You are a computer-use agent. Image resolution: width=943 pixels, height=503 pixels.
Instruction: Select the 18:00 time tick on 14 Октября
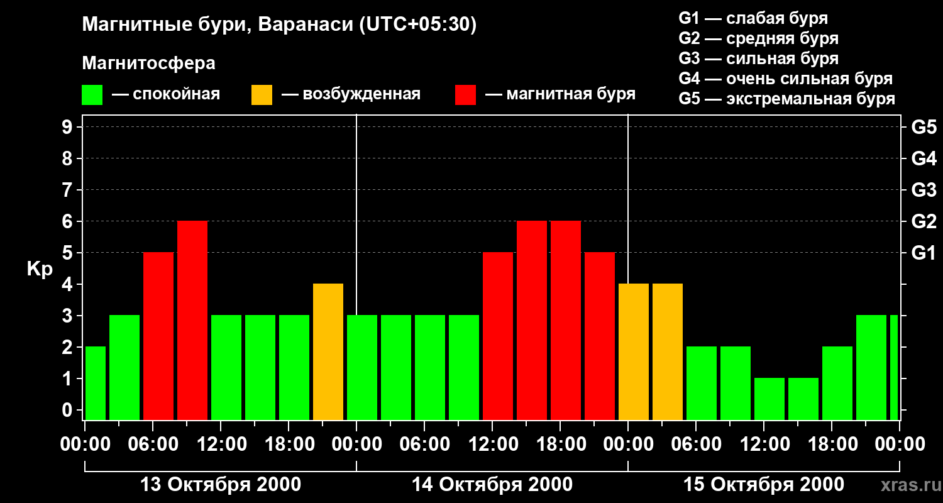pyautogui.click(x=560, y=444)
